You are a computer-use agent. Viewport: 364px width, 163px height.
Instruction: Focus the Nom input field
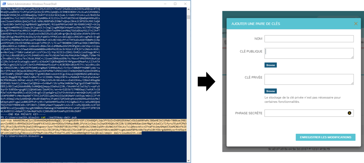pos(309,38)
